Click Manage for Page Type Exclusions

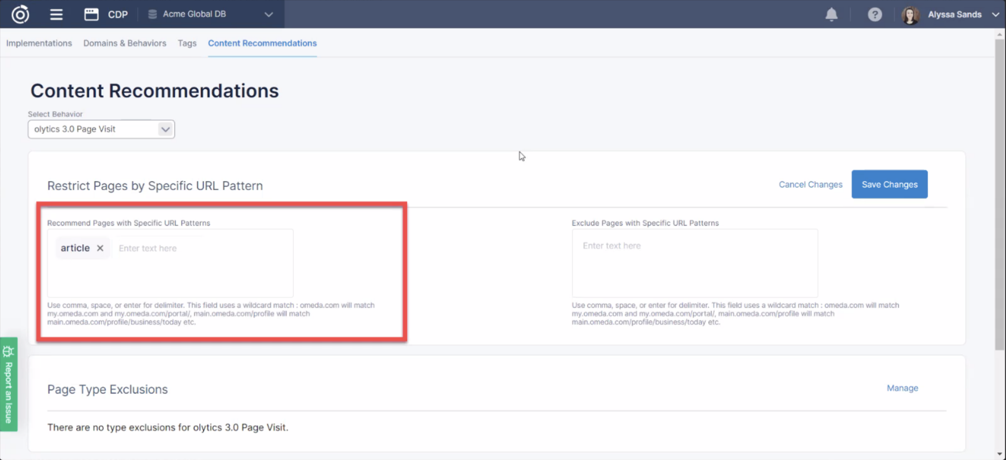(902, 388)
